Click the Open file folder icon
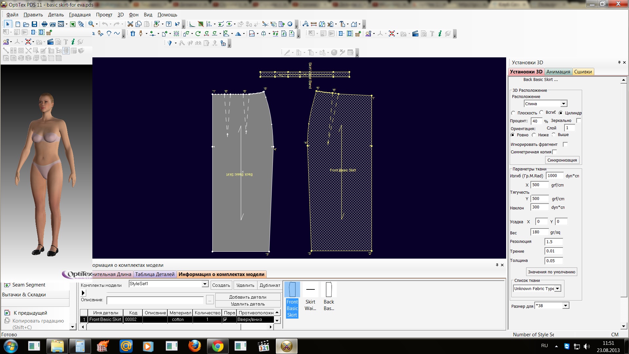Viewport: 629px width, 354px height. pos(26,24)
